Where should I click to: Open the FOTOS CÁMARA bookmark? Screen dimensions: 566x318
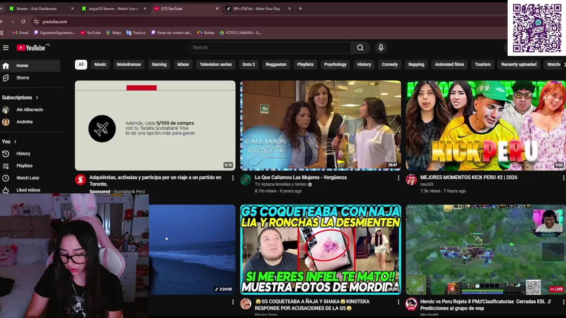click(241, 33)
